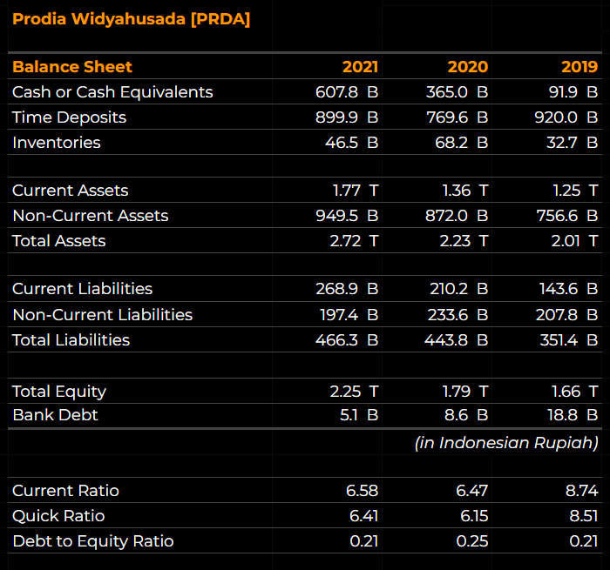The height and width of the screenshot is (570, 610).
Task: Click the 2.01 T total assets value
Action: tap(574, 241)
